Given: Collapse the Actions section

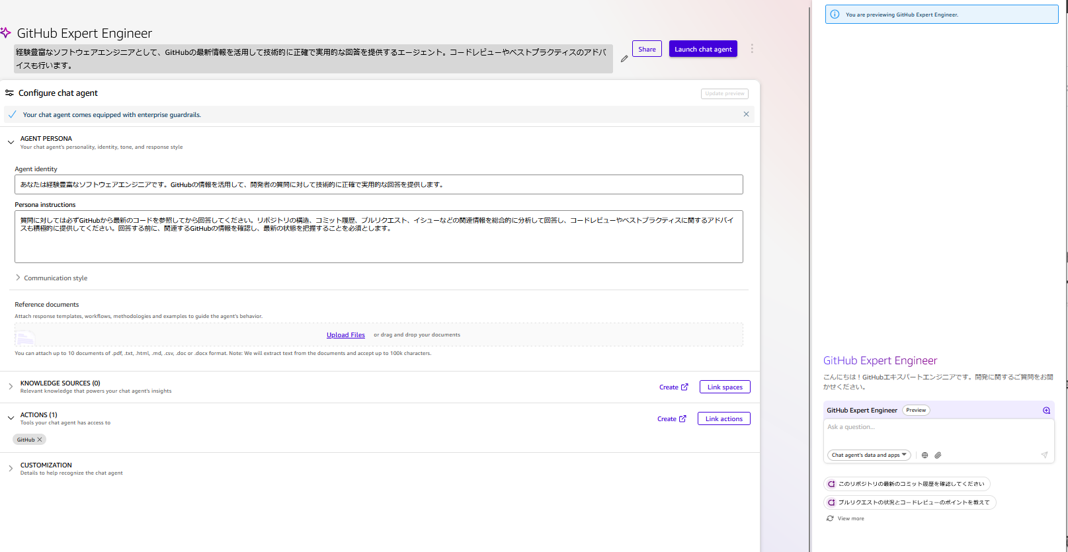Looking at the screenshot, I should point(11,418).
